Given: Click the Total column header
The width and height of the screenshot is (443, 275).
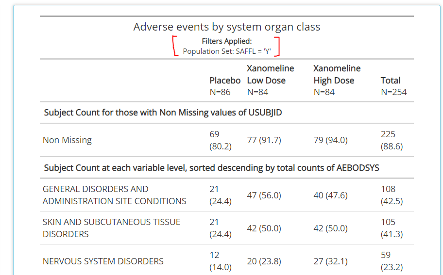Looking at the screenshot, I should tap(391, 81).
